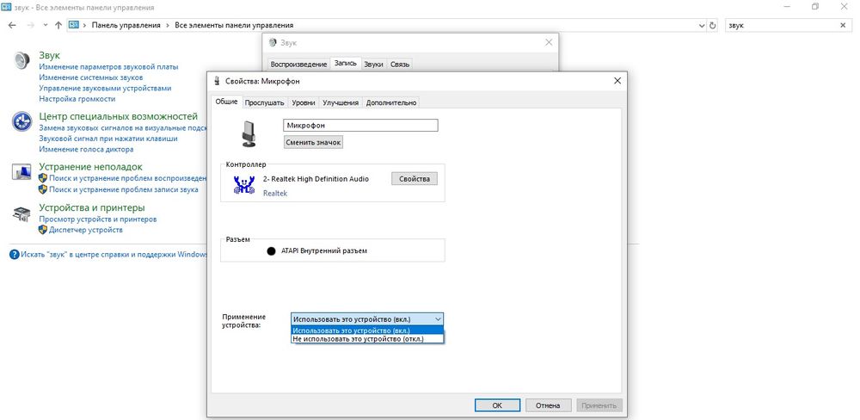Click the Sound speaker icon in control panel
The image size is (860, 420).
point(22,61)
